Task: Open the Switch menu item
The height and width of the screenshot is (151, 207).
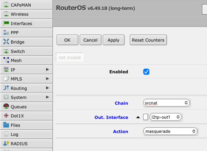Action: pyautogui.click(x=26, y=51)
